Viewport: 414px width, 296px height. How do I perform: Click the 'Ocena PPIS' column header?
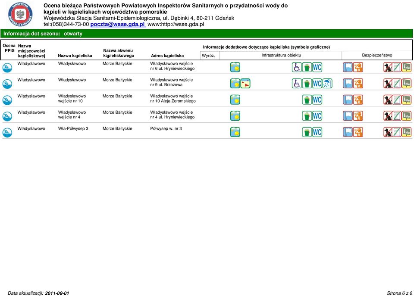(9, 48)
